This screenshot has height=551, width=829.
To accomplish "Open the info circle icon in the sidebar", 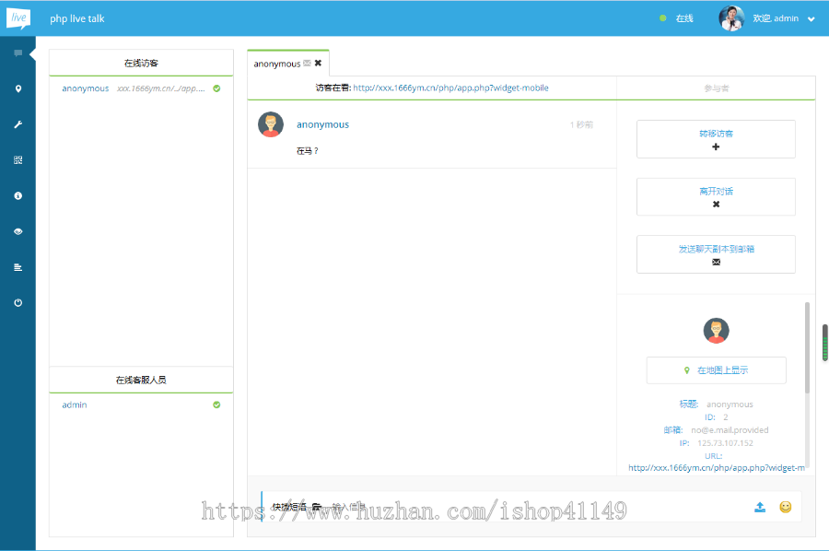I will point(18,195).
